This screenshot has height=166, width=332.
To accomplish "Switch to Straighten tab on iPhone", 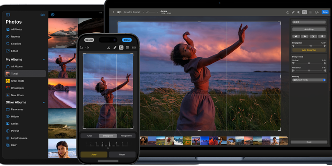I will point(108,136).
